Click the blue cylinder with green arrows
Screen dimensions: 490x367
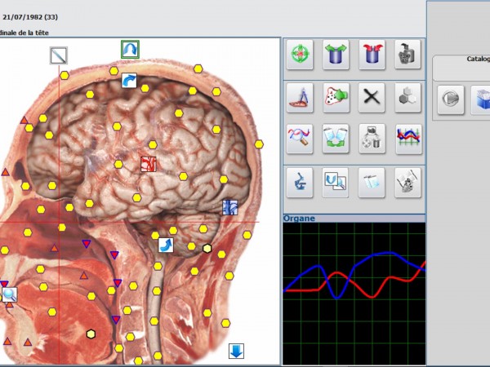tap(336, 55)
